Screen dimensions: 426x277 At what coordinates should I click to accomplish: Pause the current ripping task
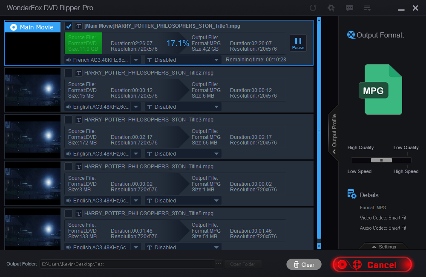[x=298, y=43]
